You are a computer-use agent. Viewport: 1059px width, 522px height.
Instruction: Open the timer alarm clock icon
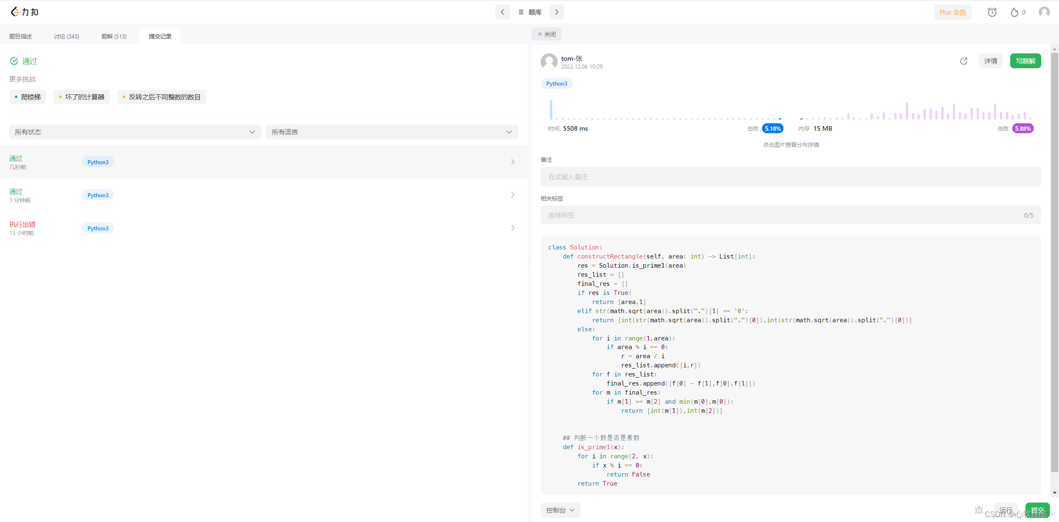tap(992, 12)
